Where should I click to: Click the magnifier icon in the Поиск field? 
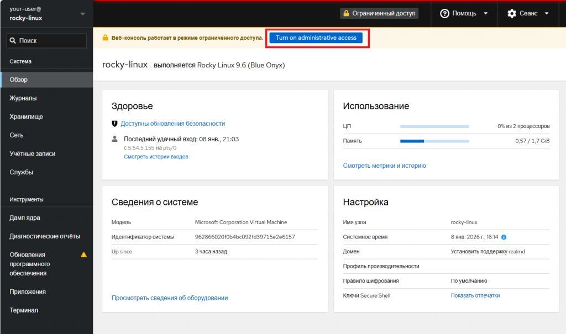[13, 40]
